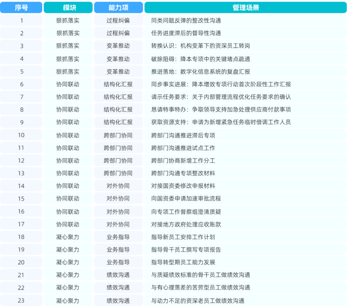Select 指导骨干员工撰写专项报告 scenario

point(186,250)
